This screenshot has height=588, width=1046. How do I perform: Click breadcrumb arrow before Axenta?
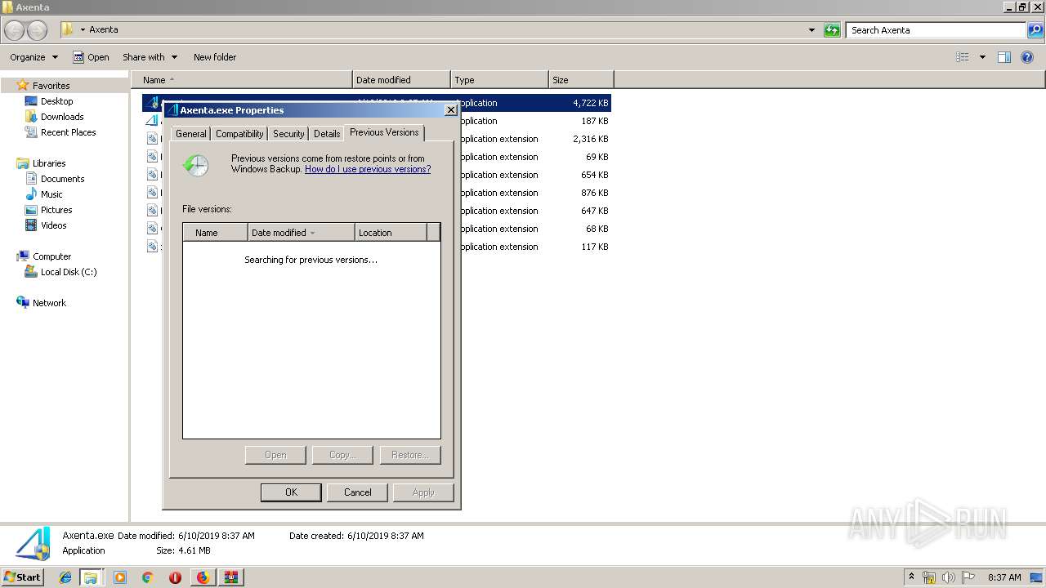pyautogui.click(x=83, y=30)
